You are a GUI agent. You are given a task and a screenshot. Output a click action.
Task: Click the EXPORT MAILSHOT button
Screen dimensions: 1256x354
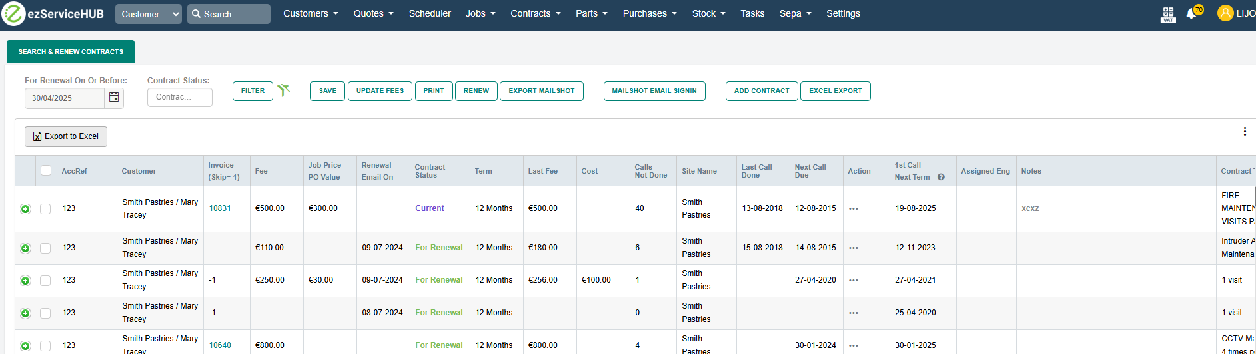click(542, 91)
